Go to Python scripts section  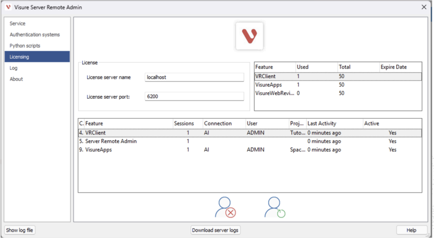pyautogui.click(x=37, y=46)
